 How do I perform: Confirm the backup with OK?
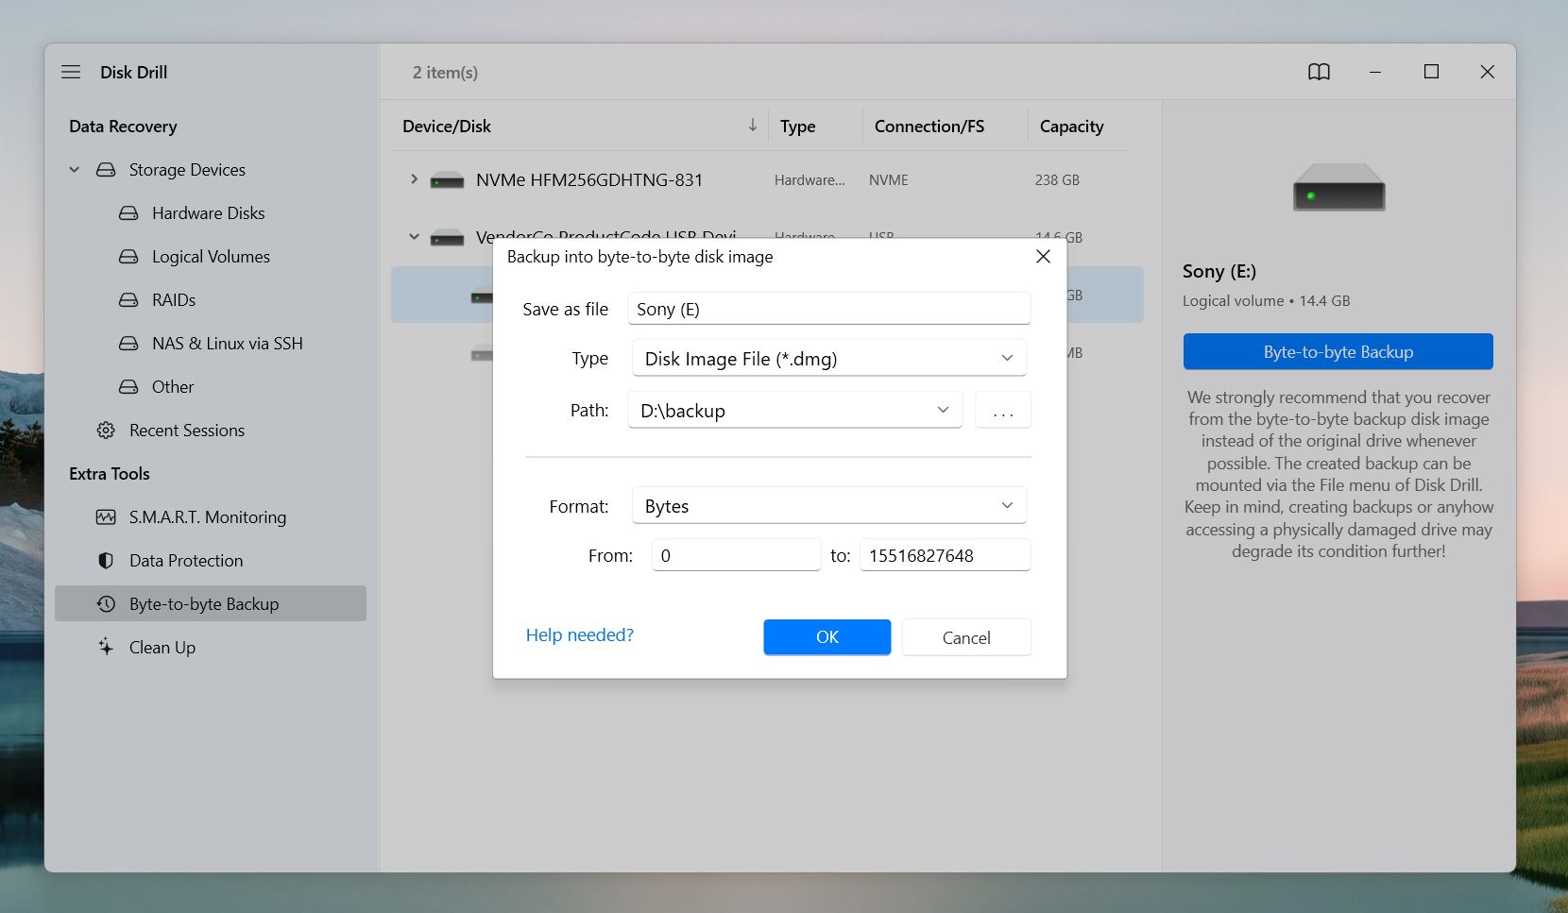point(827,637)
